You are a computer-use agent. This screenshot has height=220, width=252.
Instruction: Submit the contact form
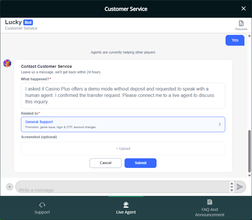141,163
